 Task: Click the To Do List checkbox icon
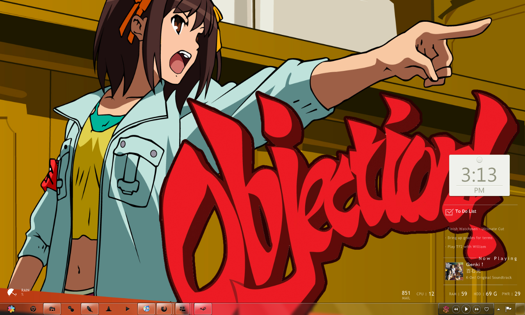pos(449,212)
